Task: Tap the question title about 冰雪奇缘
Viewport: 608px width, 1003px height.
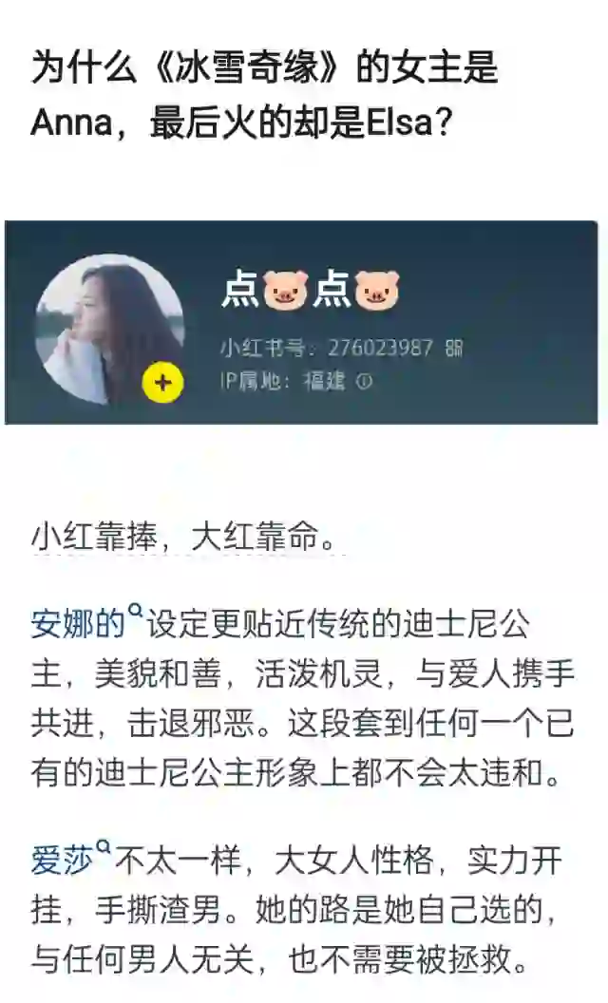Action: coord(264,94)
